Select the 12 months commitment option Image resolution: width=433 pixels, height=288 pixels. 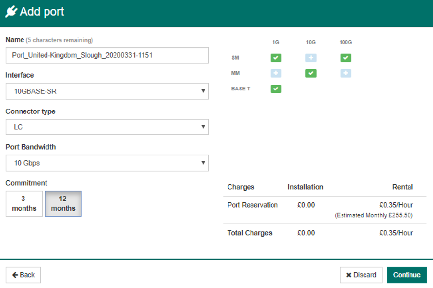(63, 203)
